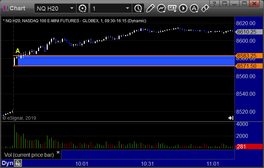Click the chart title NQ H20 text
264x168 pixels.
coord(75,21)
